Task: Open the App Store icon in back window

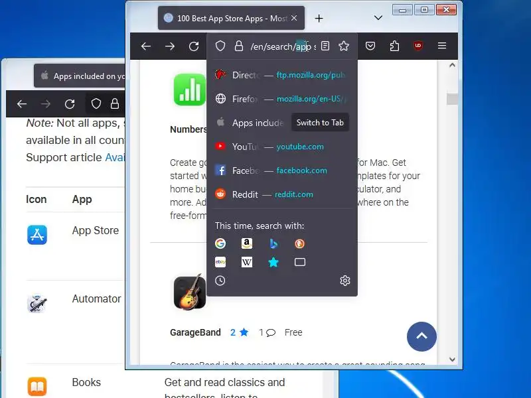Action: coord(37,235)
